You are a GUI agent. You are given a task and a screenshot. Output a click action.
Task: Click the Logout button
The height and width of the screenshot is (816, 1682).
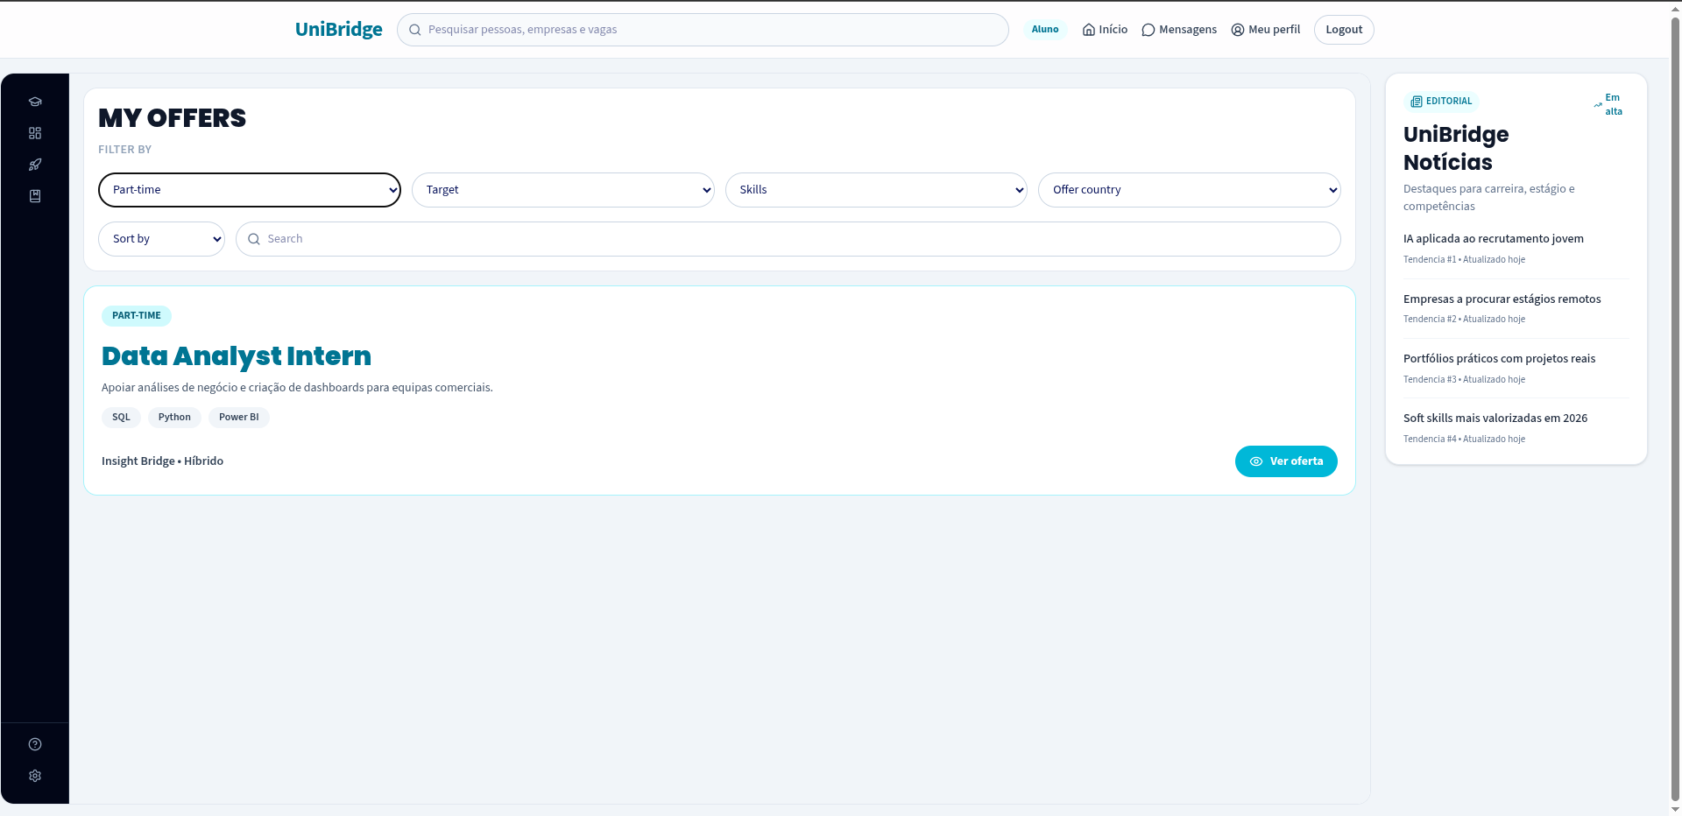coord(1344,30)
